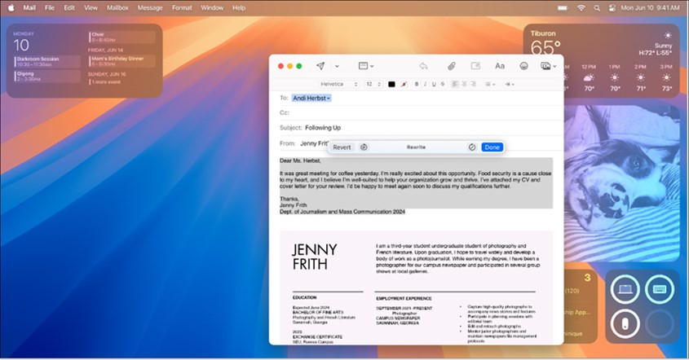Screen dimensions: 689x360
Task: Toggle strikethrough formatting
Action: [443, 84]
